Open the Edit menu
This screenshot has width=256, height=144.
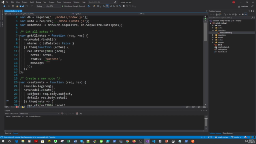pos(12,2)
